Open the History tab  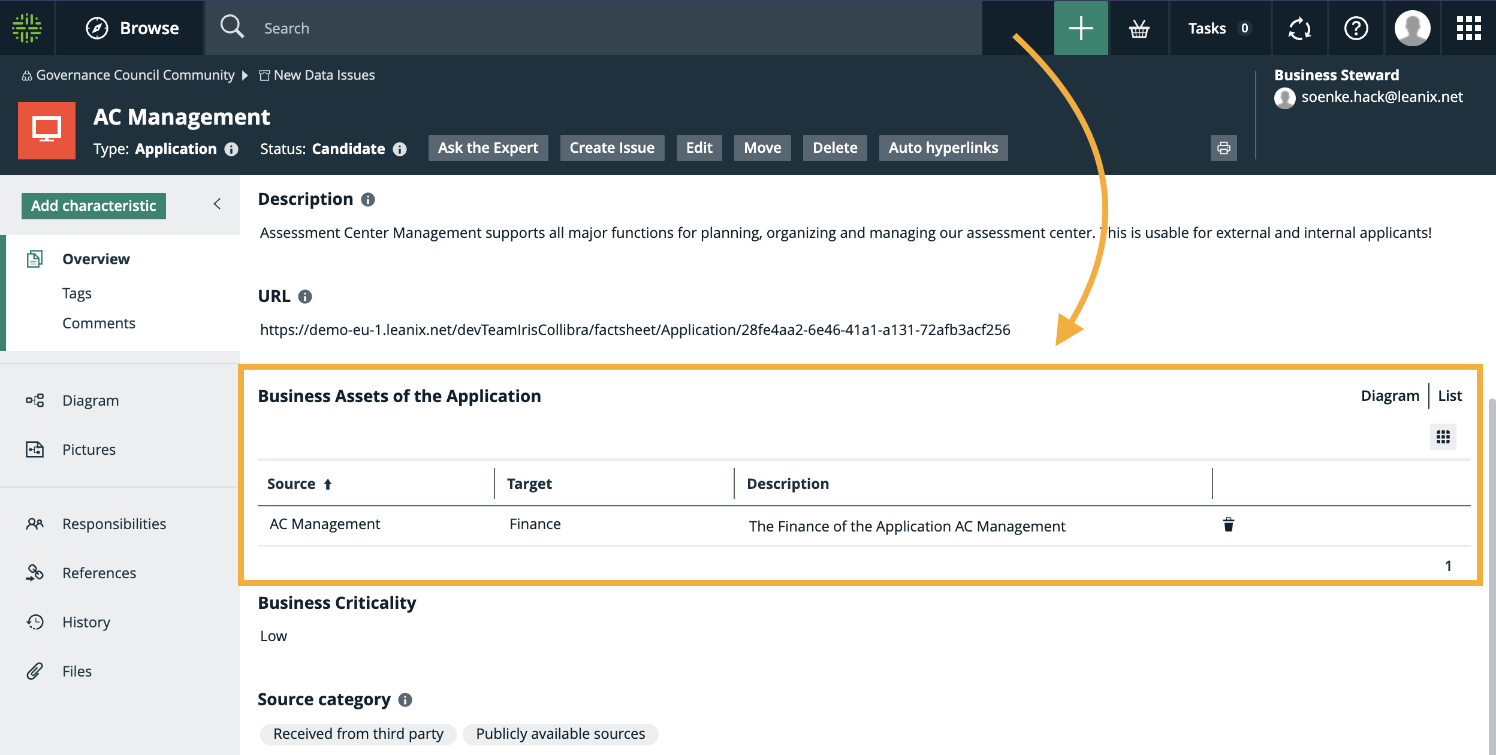tap(86, 622)
